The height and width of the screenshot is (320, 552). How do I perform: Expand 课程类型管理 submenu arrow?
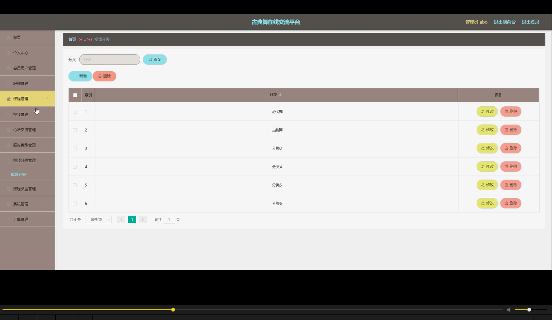(x=48, y=189)
